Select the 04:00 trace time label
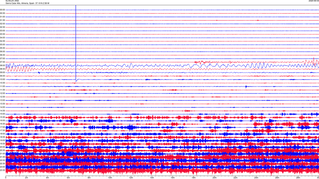Viewport: 319px width, 179px height. [2, 37]
